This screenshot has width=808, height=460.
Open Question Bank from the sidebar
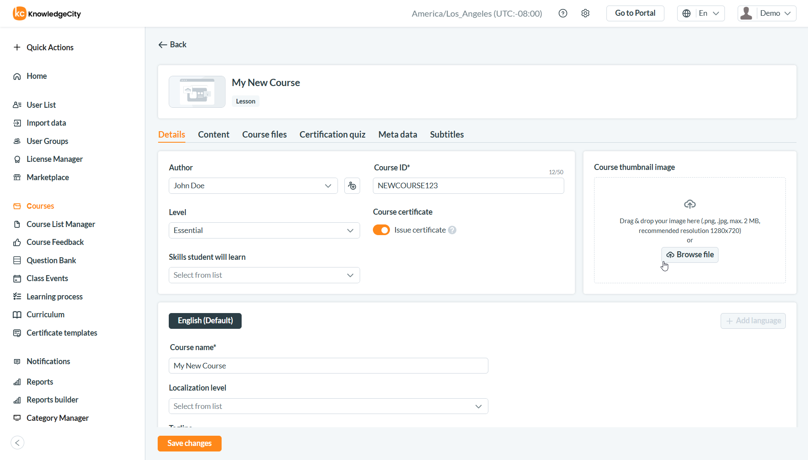click(51, 260)
